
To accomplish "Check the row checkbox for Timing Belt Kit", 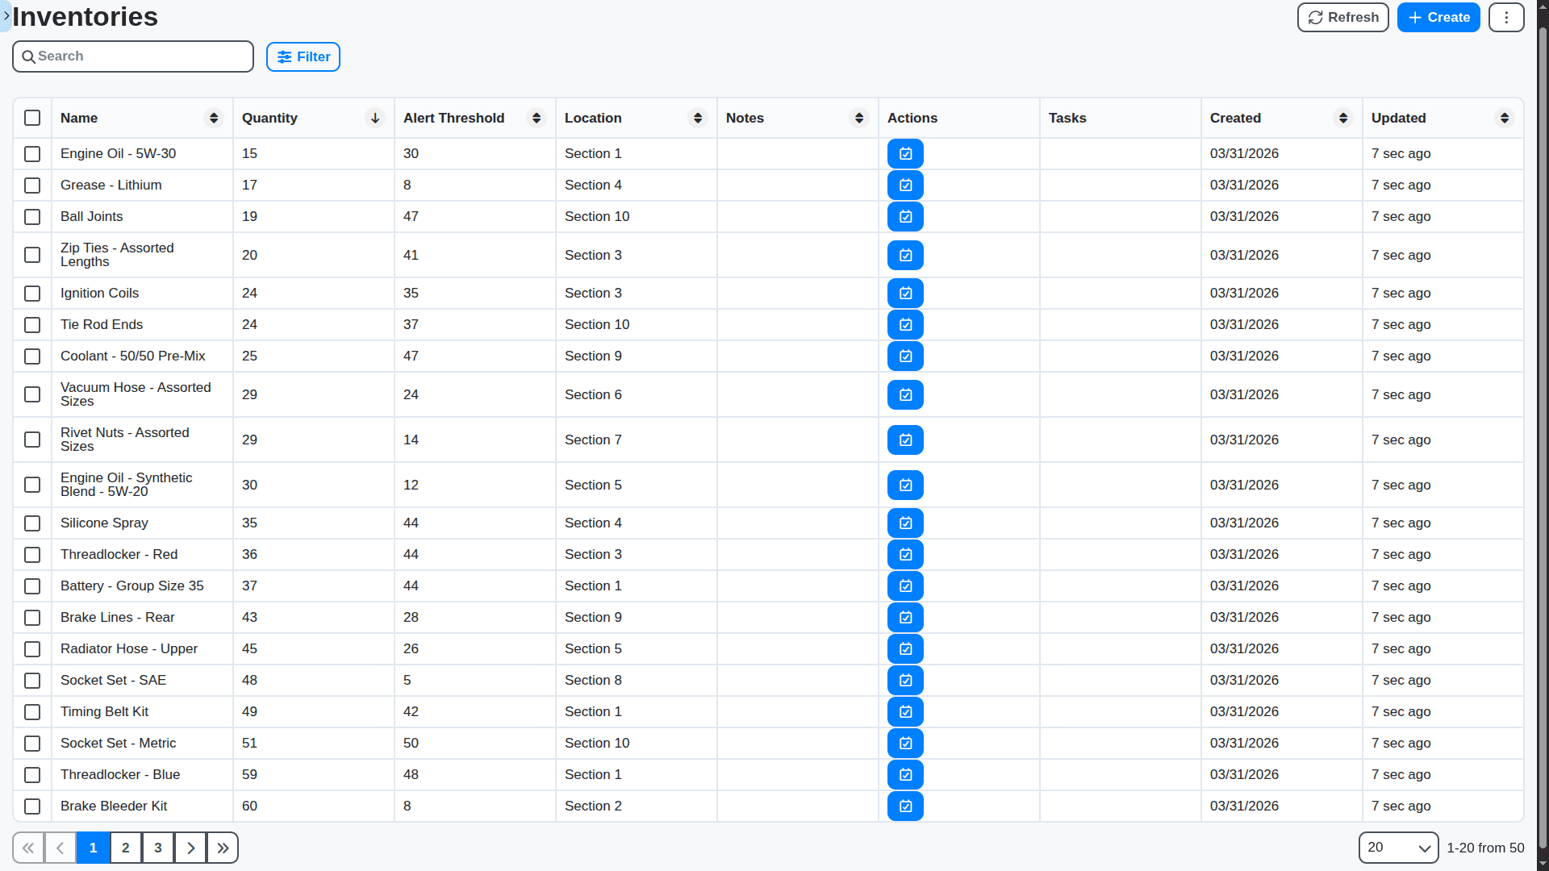I will 32,712.
